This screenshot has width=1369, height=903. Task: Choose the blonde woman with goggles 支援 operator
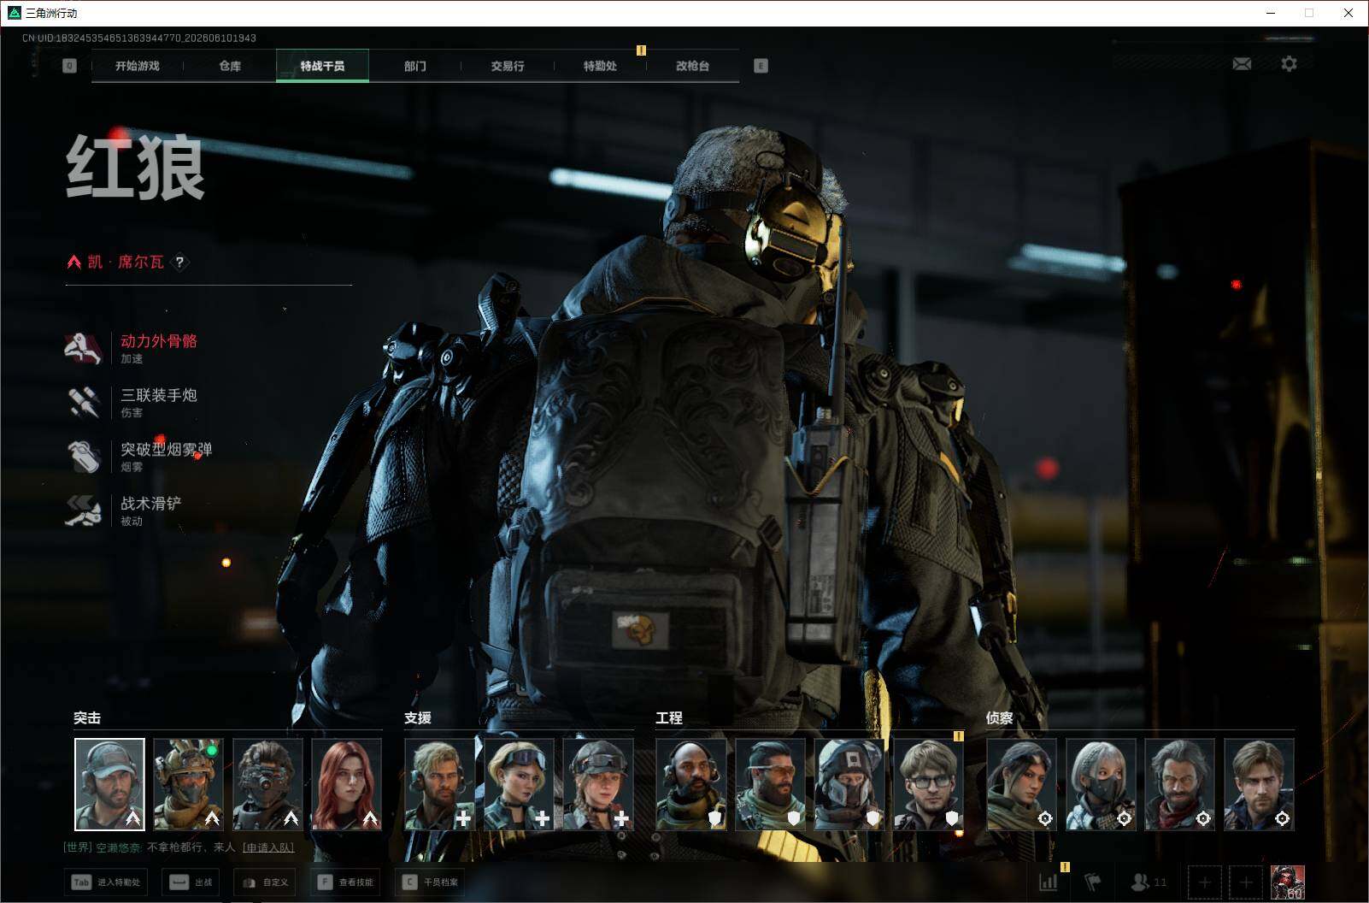click(519, 784)
